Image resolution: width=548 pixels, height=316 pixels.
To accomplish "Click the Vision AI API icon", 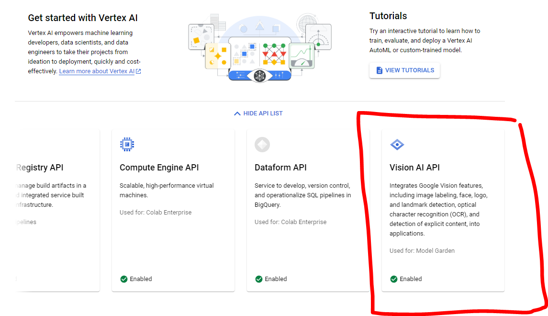I will pyautogui.click(x=397, y=144).
